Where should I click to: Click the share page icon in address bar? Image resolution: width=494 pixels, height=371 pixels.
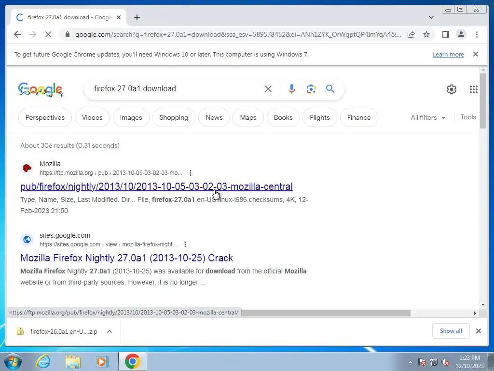click(411, 34)
